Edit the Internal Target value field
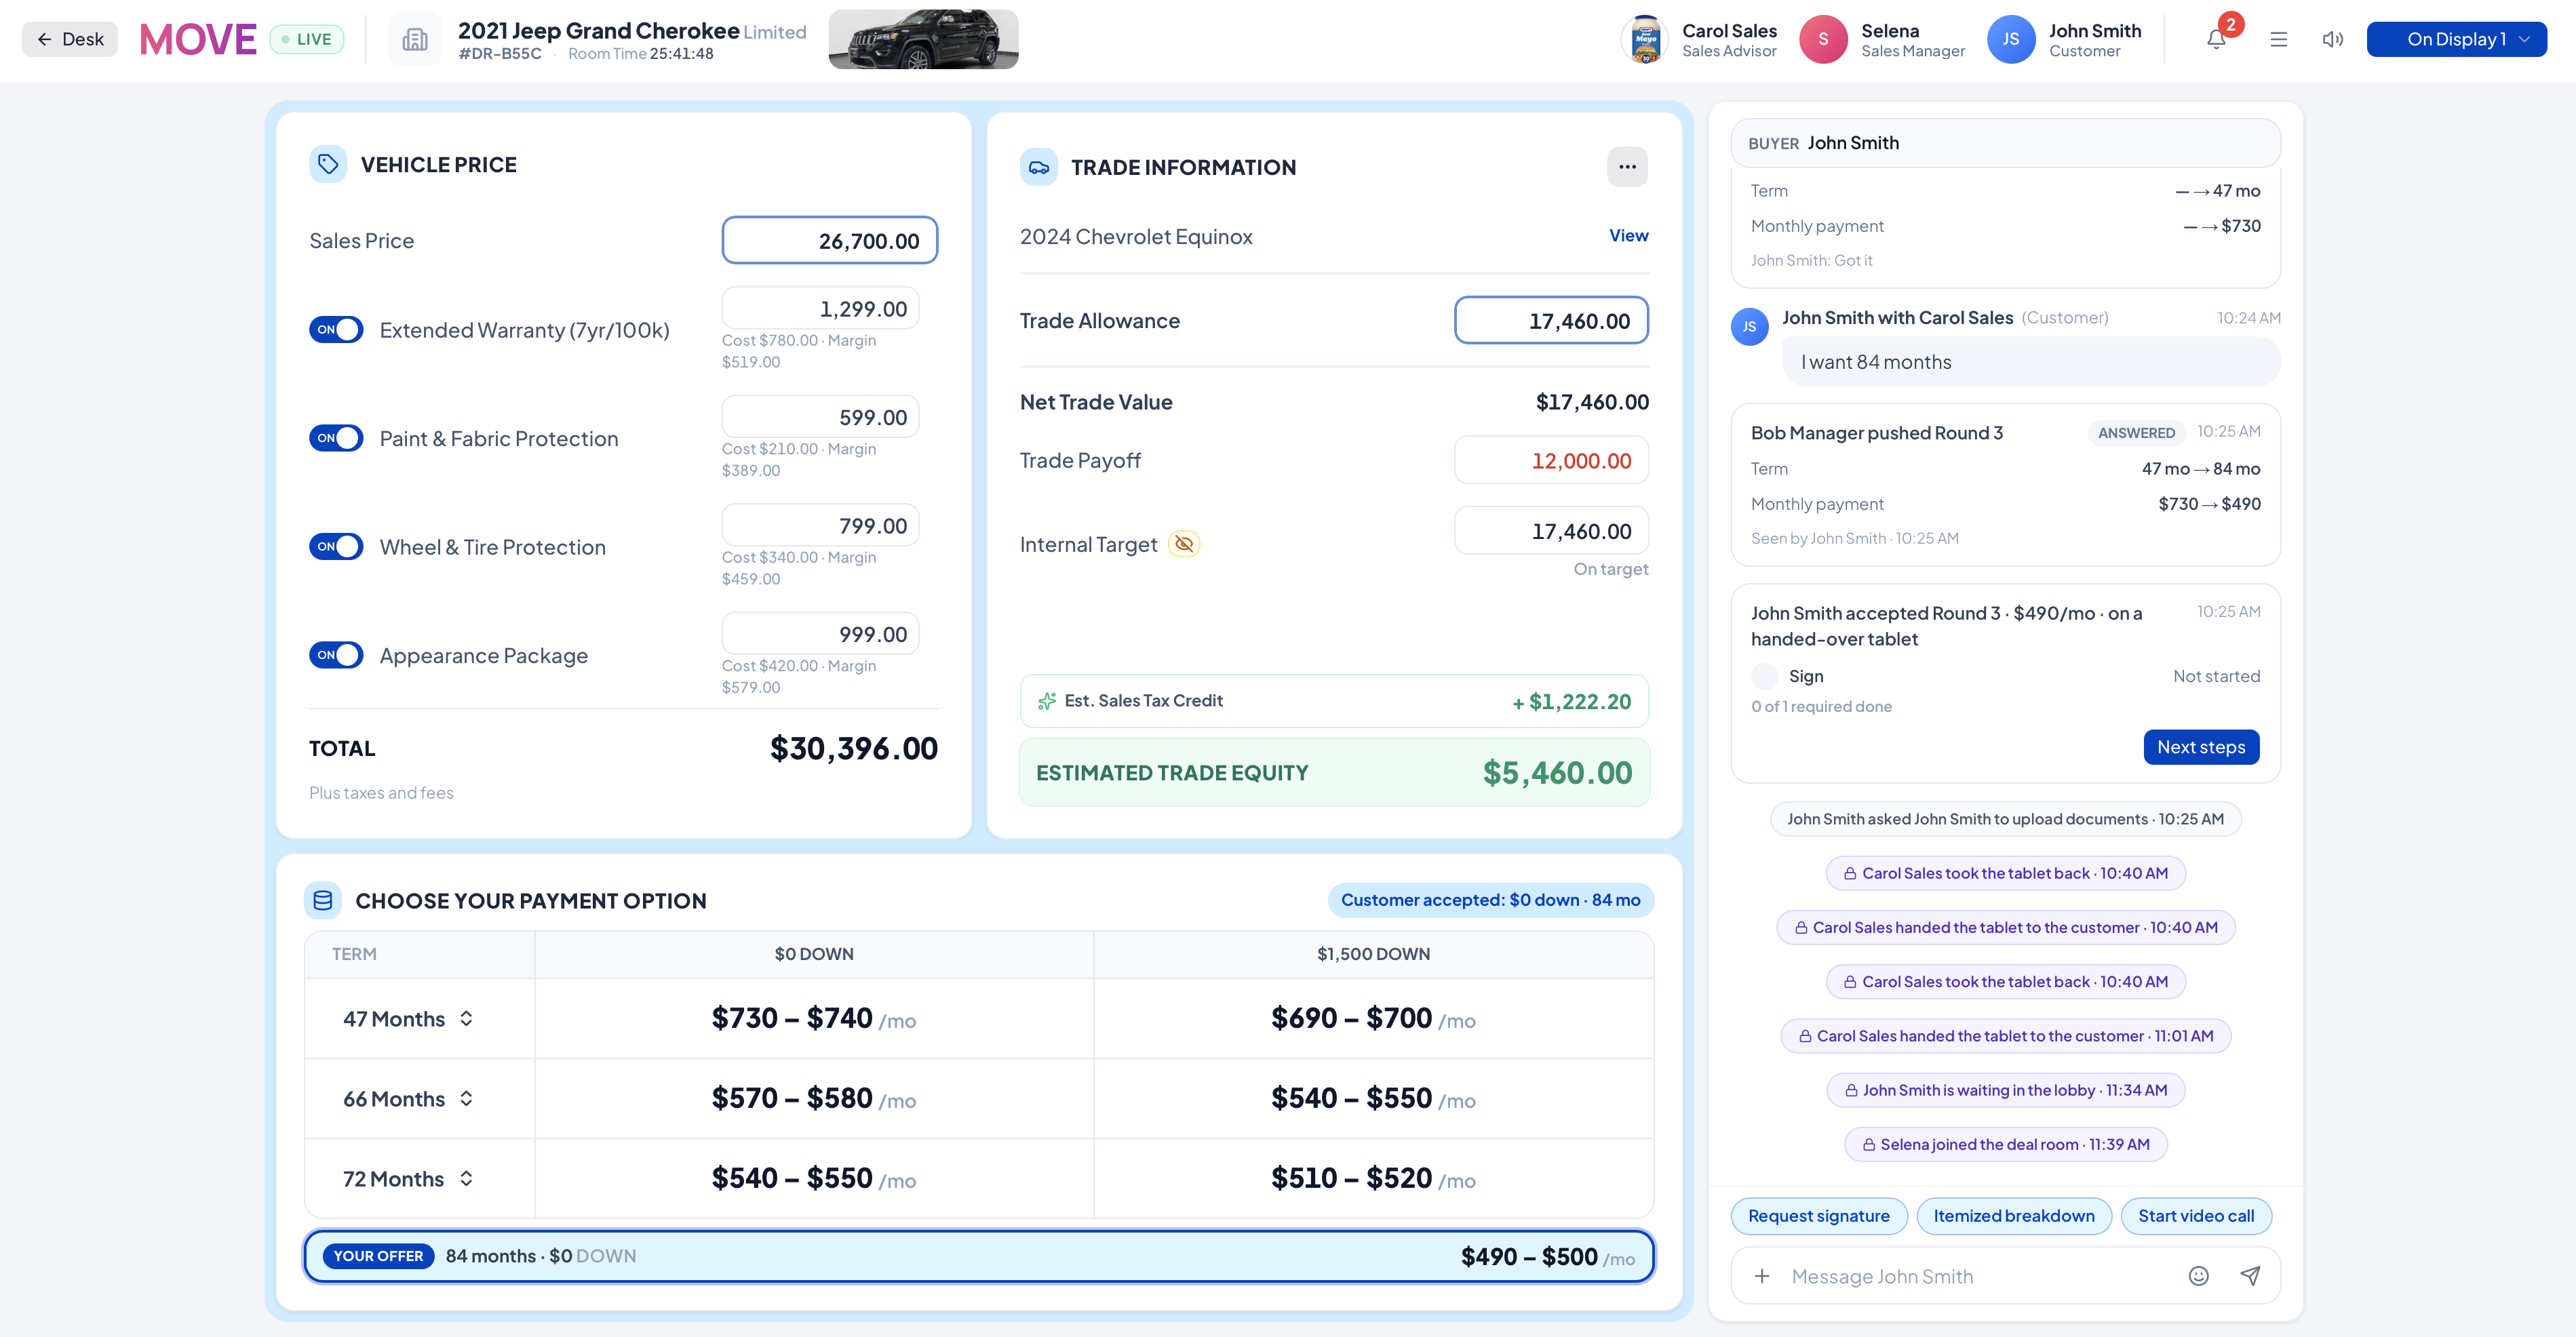2576x1337 pixels. click(1551, 531)
